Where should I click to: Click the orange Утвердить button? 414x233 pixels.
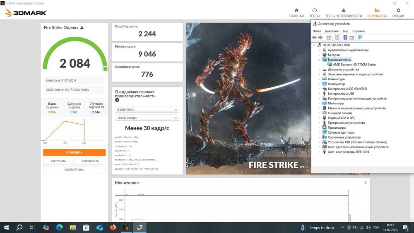[74, 153]
